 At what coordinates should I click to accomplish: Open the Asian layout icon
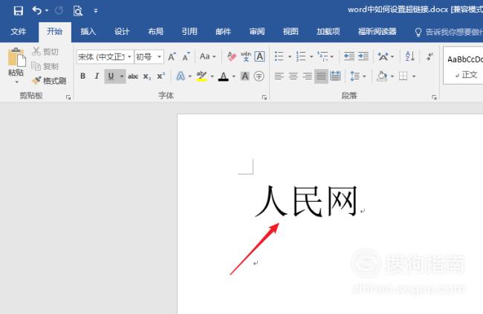click(x=383, y=56)
